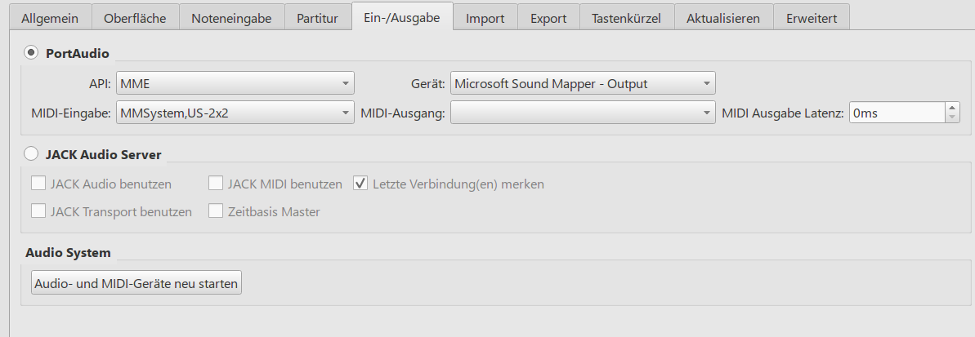
Task: Show the Tastenkürzel tab
Action: 627,18
